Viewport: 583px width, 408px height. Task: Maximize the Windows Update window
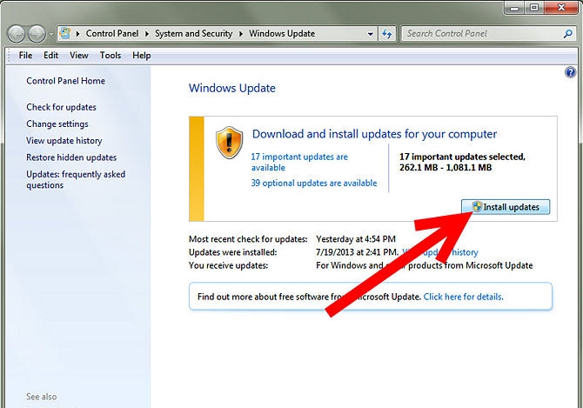534,8
